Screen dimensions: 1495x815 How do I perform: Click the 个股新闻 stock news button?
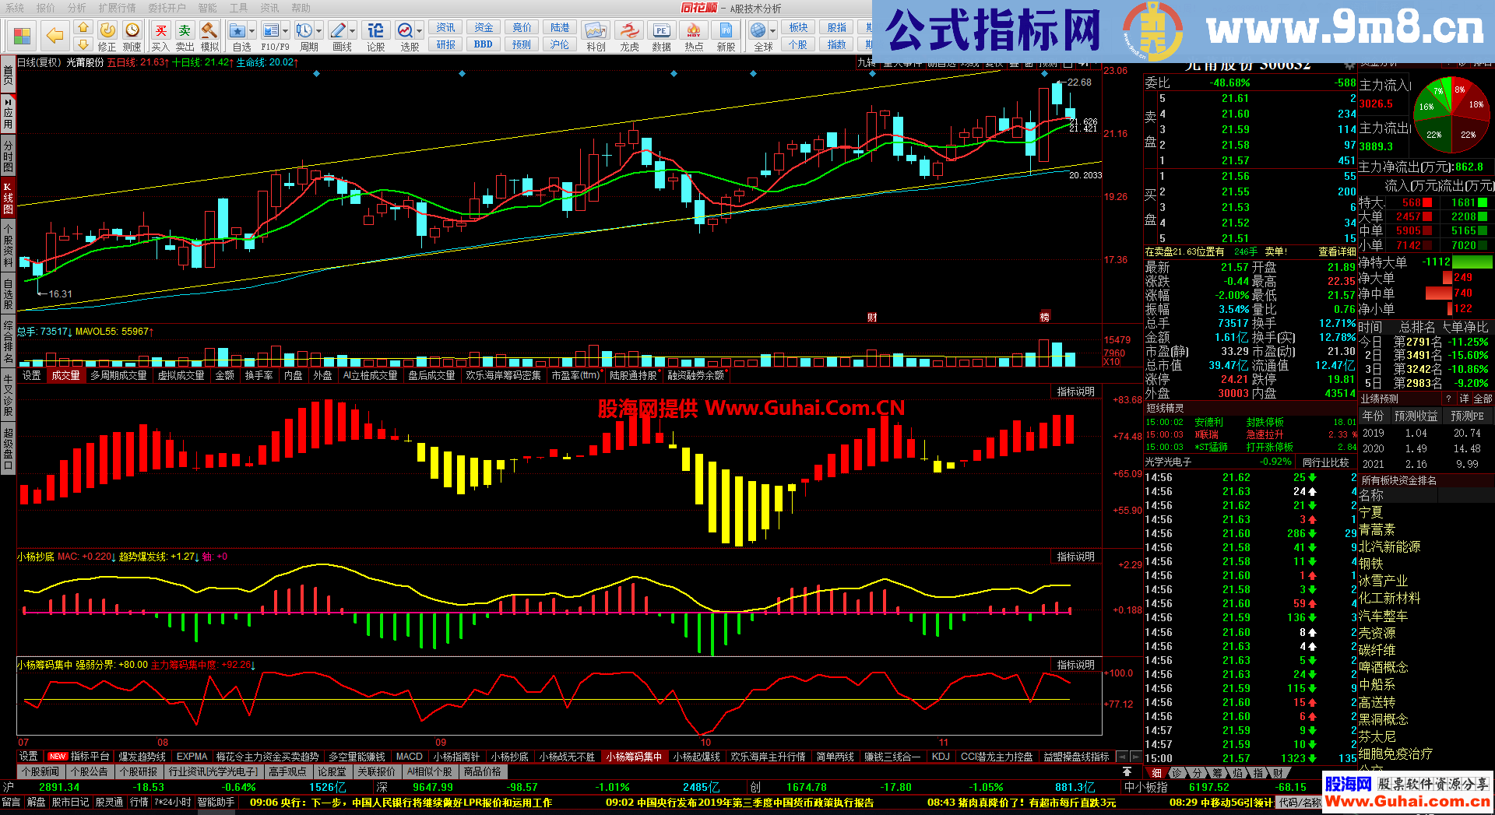[40, 771]
